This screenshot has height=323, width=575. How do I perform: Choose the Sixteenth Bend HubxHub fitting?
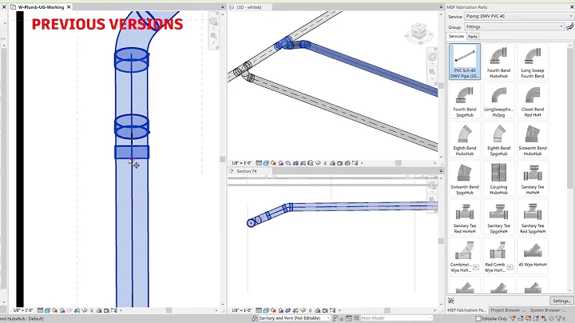click(533, 139)
